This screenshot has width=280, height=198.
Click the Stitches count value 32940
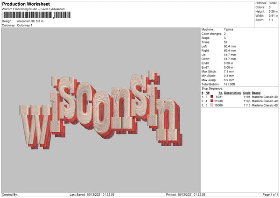click(273, 3)
